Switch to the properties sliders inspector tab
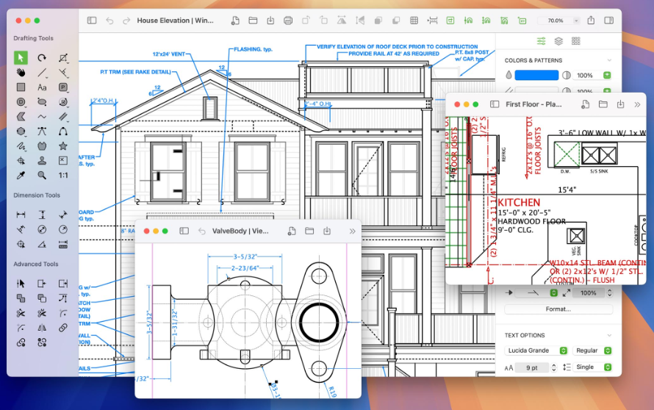 click(x=541, y=41)
